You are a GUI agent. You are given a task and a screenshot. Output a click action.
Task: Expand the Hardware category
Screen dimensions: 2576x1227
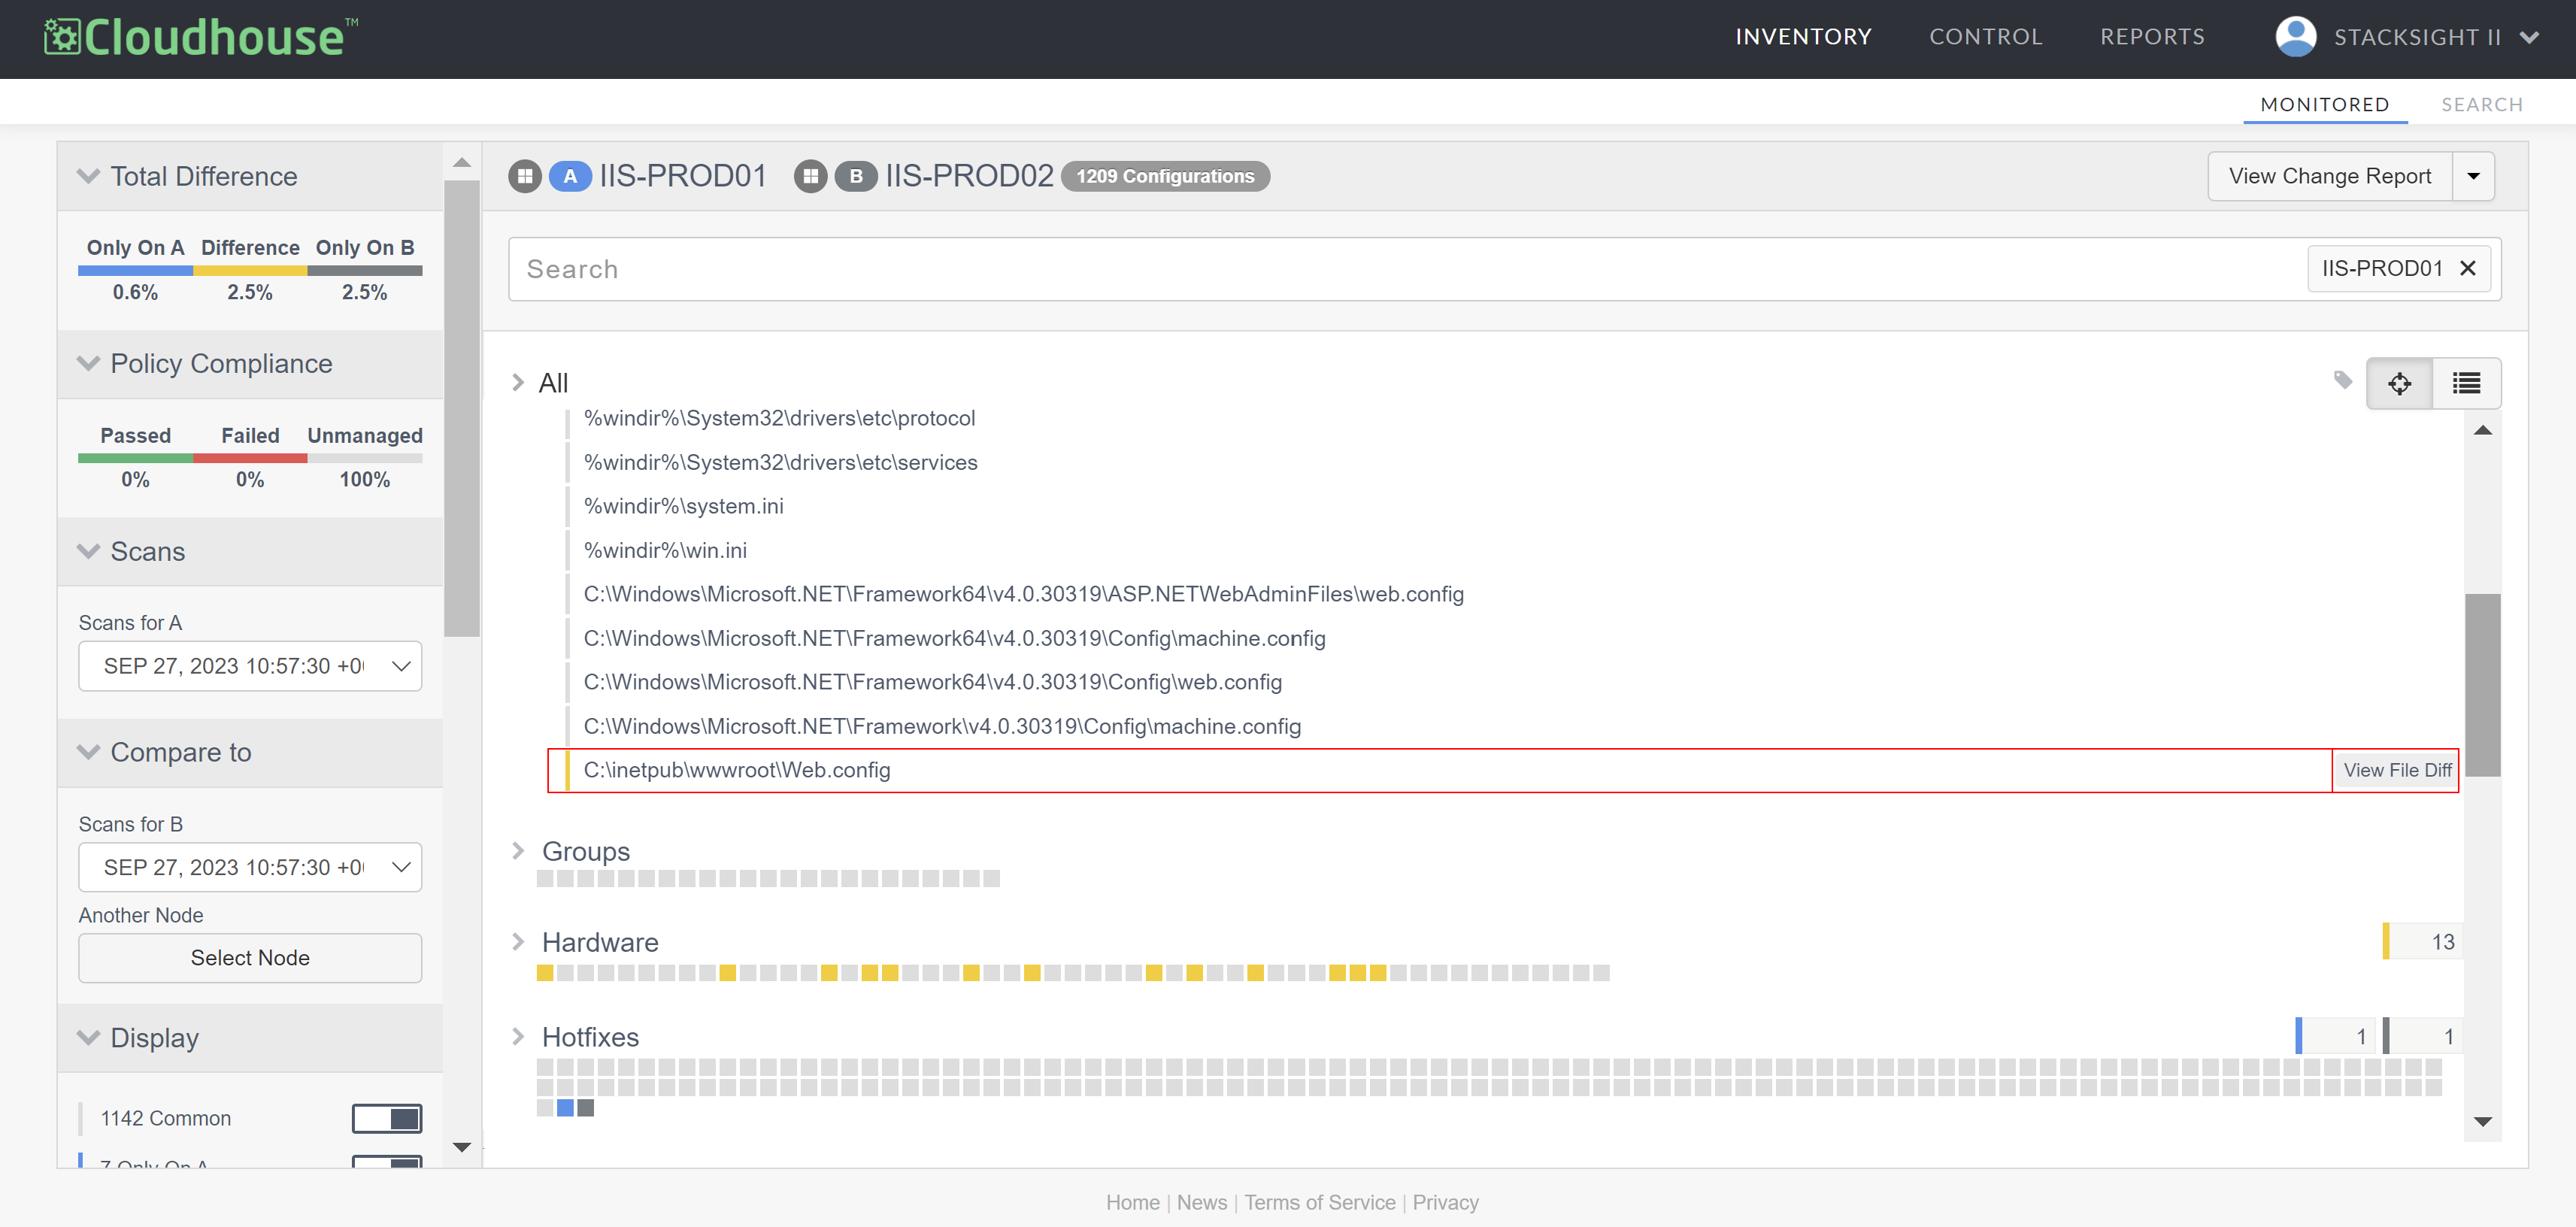(518, 942)
